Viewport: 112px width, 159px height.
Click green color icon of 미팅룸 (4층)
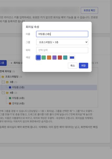[x=10, y=98]
